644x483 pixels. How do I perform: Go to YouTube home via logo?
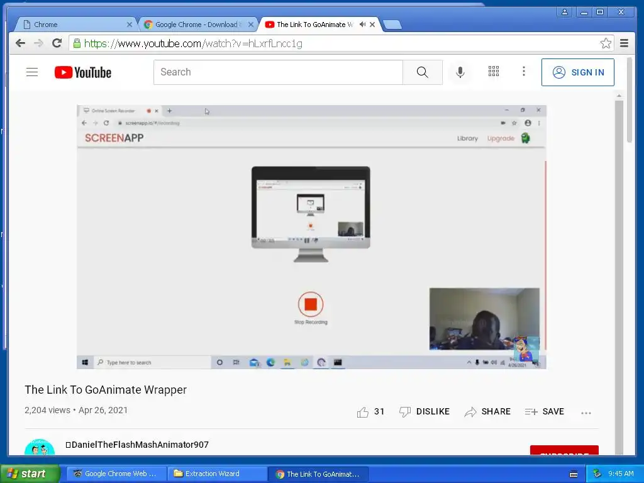[83, 72]
